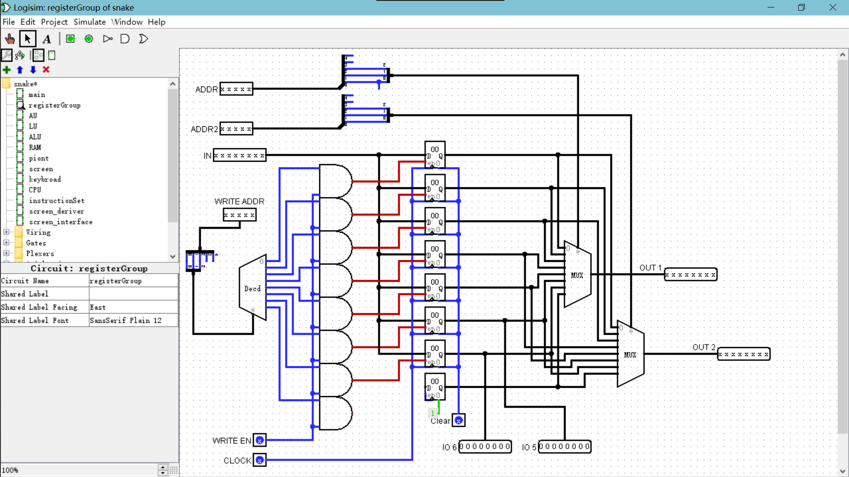The image size is (849, 477).
Task: Edit the Shared Label property value
Action: [133, 294]
